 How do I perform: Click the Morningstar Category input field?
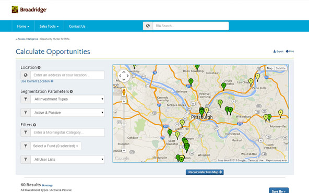(68, 132)
